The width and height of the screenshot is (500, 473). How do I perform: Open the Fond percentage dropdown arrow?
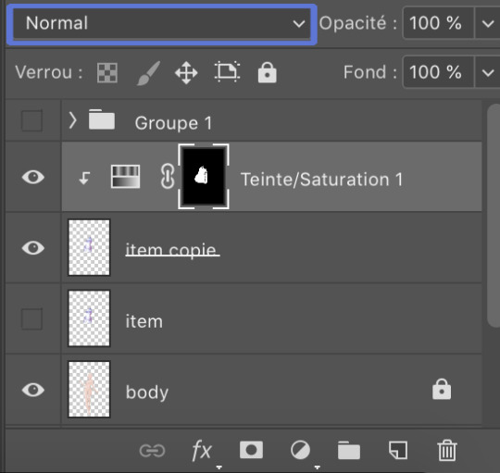click(488, 72)
